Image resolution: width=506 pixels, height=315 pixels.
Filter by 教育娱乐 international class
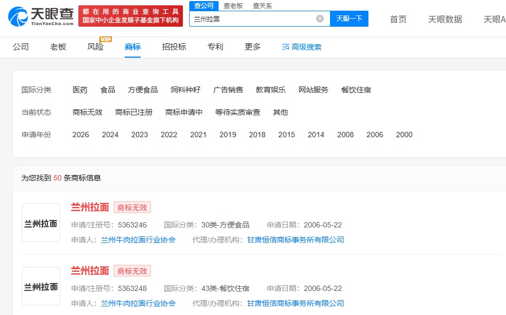[x=271, y=90]
